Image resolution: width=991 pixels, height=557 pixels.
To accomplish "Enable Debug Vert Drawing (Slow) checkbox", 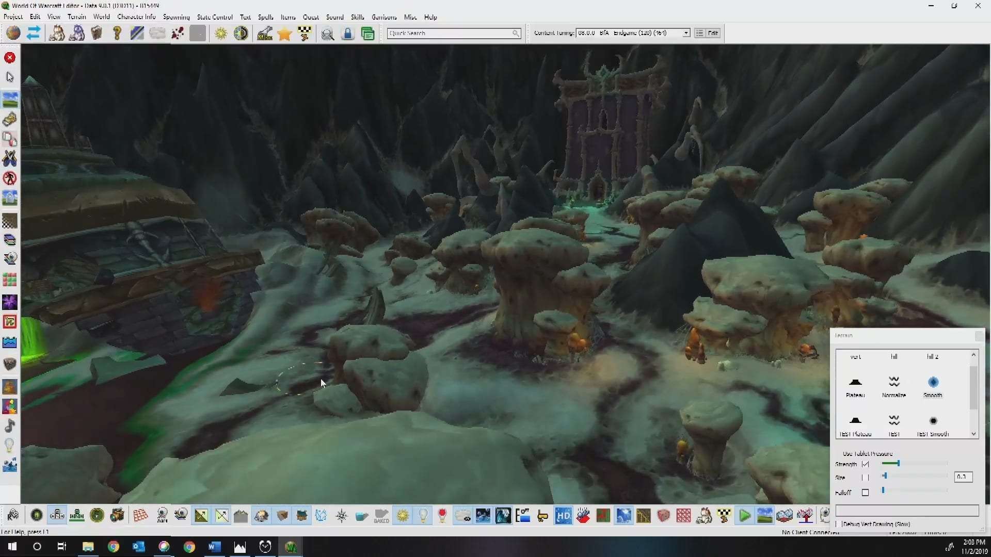I will pyautogui.click(x=839, y=524).
